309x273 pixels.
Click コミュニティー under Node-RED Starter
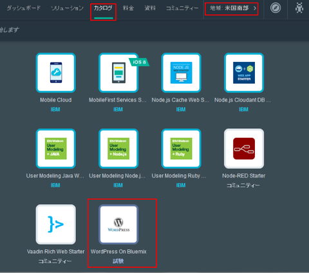pyautogui.click(x=243, y=185)
